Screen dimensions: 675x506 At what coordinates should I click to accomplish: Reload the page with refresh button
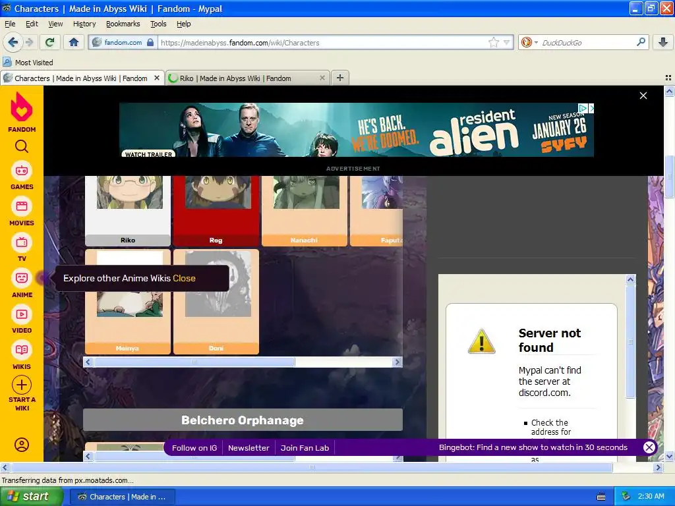pos(50,42)
